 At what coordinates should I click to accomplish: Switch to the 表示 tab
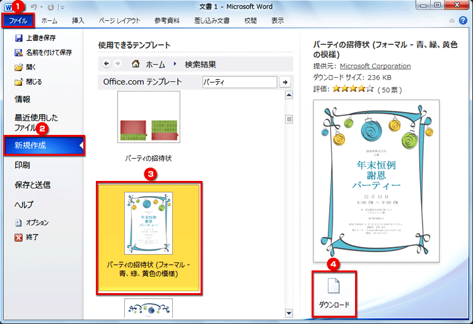(277, 21)
